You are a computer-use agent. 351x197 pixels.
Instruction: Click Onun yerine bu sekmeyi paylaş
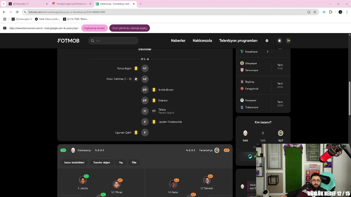tap(129, 28)
